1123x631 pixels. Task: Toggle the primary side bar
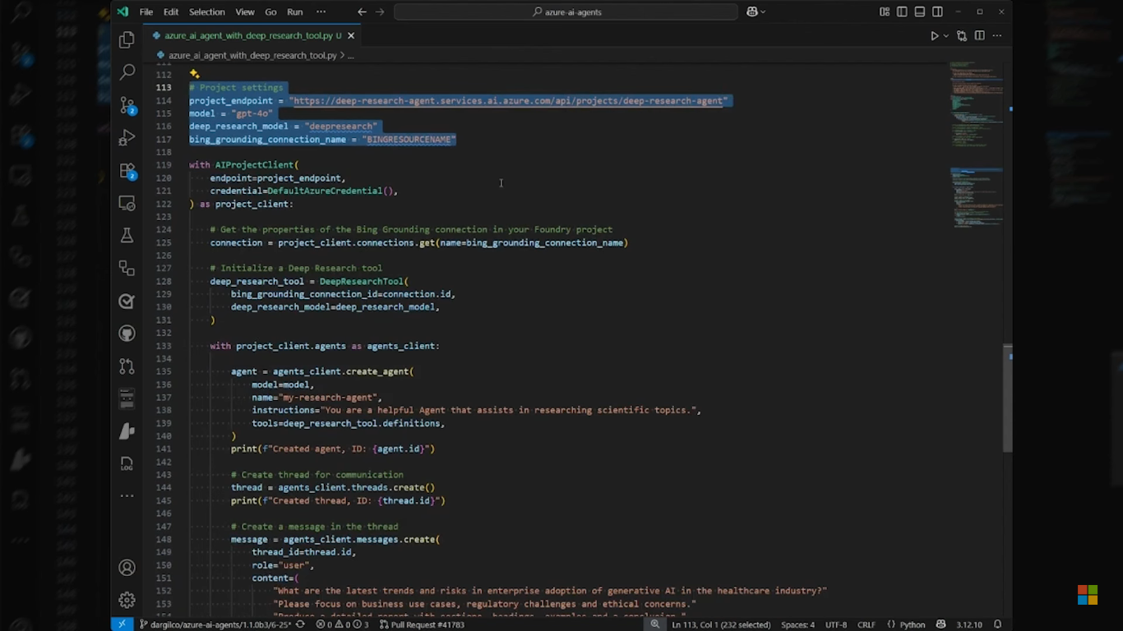click(x=902, y=12)
